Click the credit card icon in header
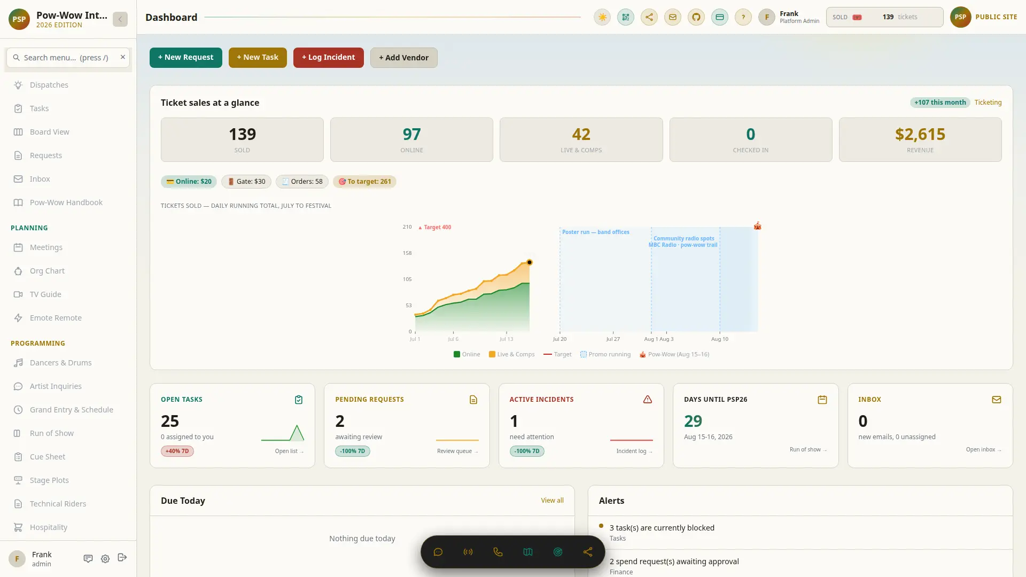 (x=720, y=17)
